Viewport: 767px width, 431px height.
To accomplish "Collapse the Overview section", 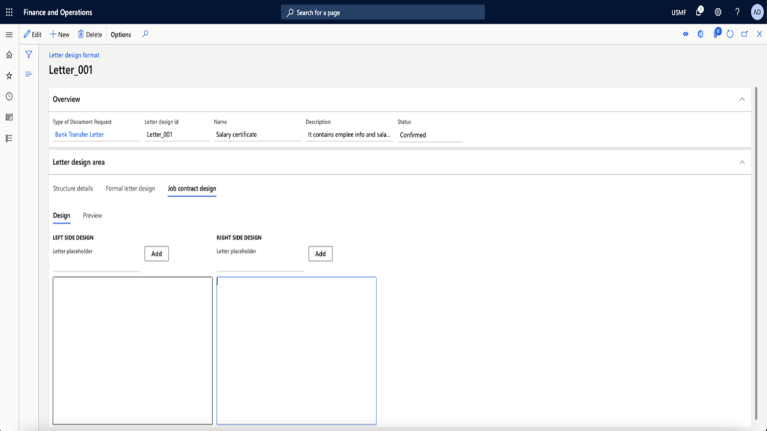I will (x=742, y=99).
